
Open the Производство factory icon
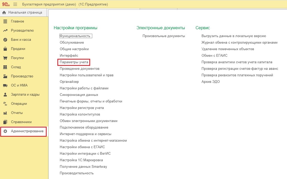pyautogui.click(x=5, y=76)
